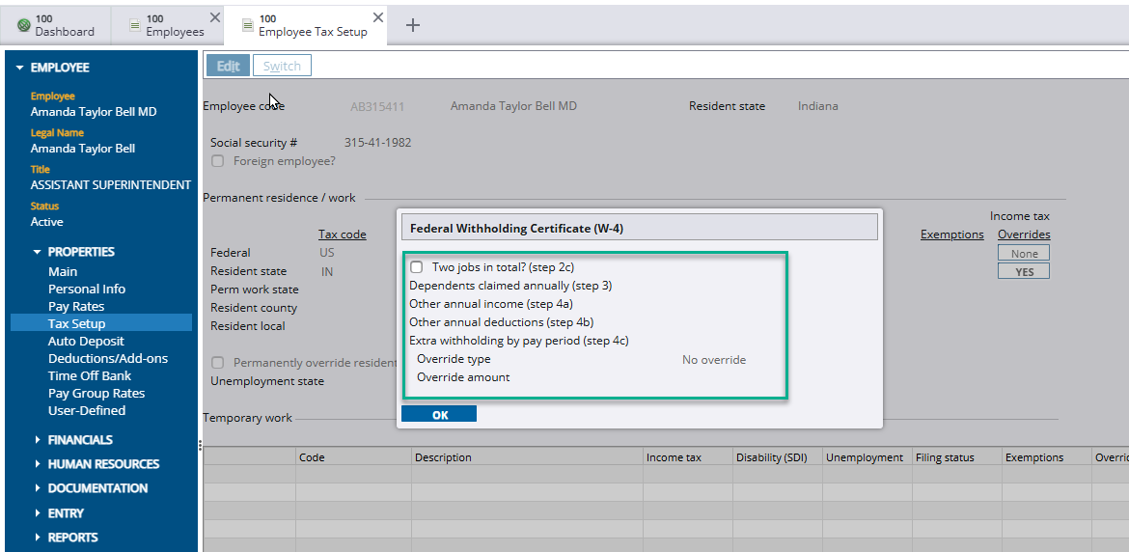Click OK in the W-4 dialog

pyautogui.click(x=439, y=415)
